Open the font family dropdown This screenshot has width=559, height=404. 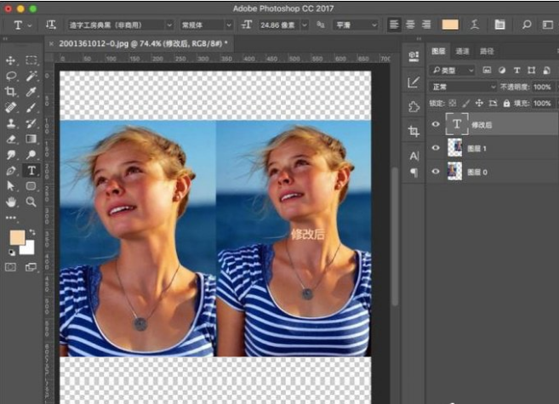click(x=118, y=26)
